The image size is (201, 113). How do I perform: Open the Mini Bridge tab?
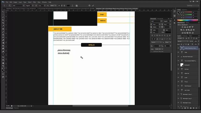[x=9, y=108]
